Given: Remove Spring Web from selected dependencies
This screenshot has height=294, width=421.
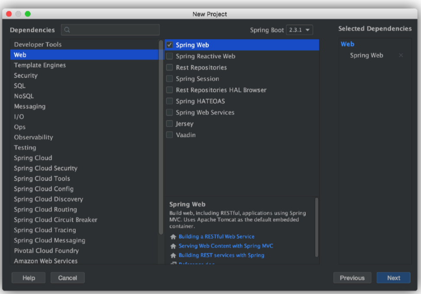Looking at the screenshot, I should pyautogui.click(x=401, y=55).
